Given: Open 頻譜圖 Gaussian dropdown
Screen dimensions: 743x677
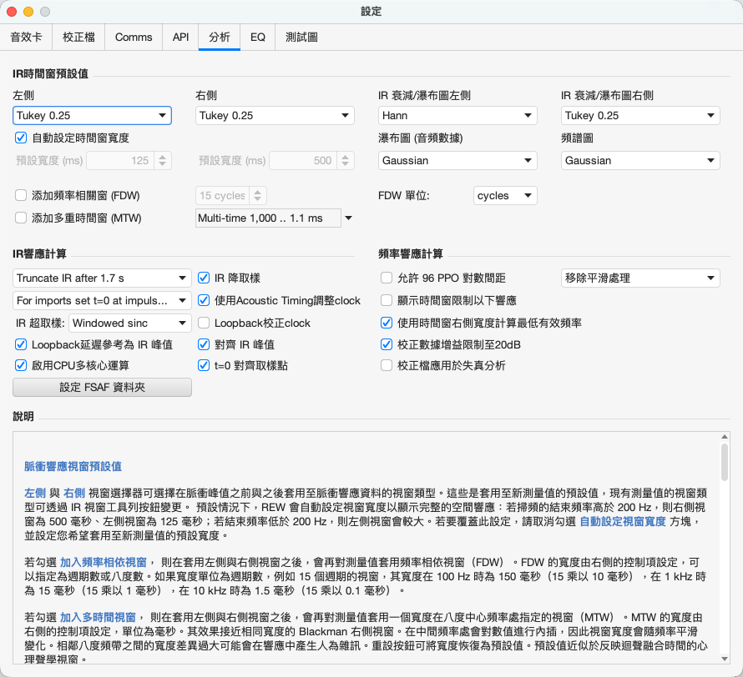Looking at the screenshot, I should [x=640, y=160].
